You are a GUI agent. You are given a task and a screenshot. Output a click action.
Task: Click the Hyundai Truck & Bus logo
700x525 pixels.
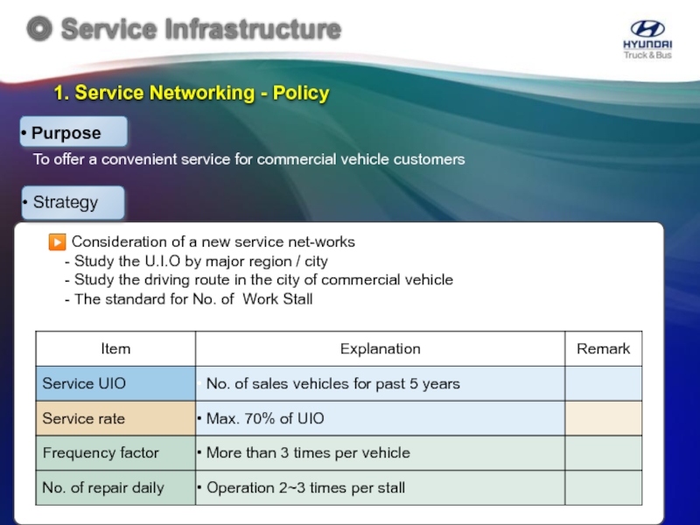pyautogui.click(x=647, y=39)
